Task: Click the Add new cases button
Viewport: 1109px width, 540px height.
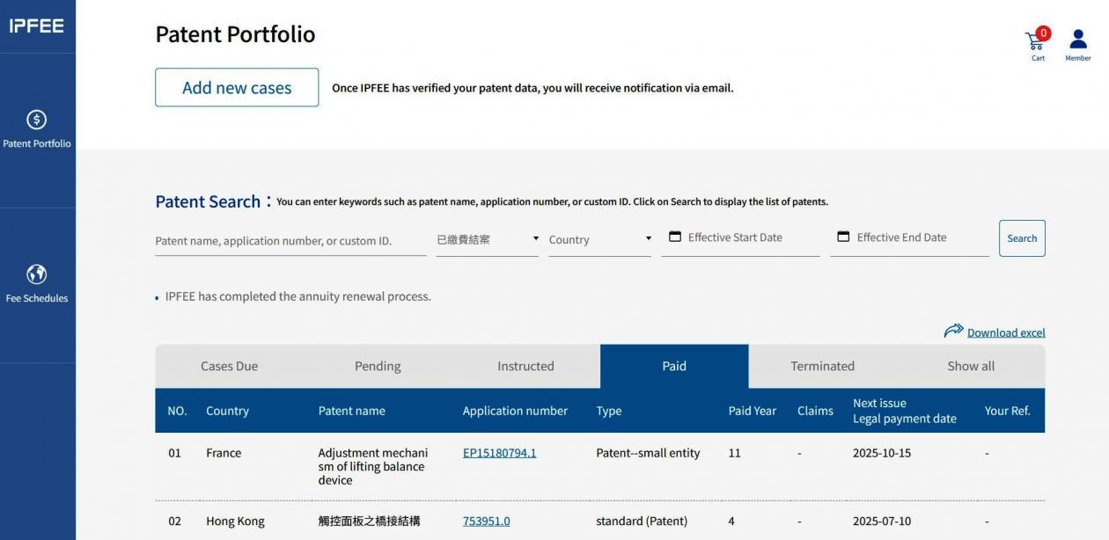Action: coord(237,88)
